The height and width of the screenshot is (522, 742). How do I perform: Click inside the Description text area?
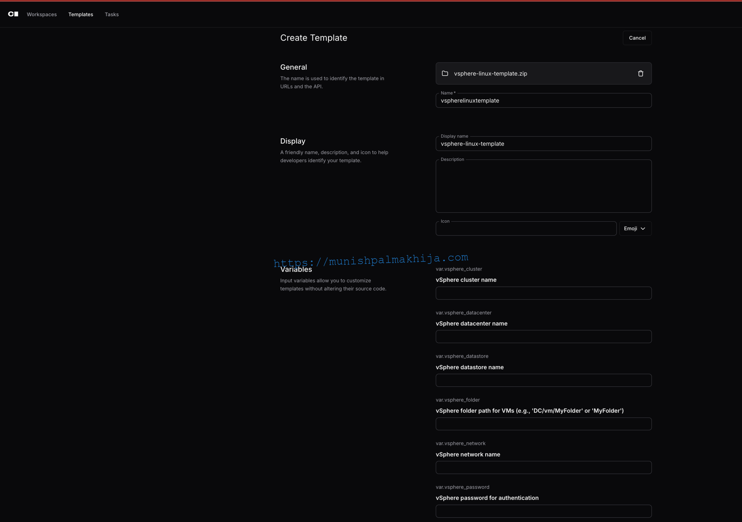point(543,186)
